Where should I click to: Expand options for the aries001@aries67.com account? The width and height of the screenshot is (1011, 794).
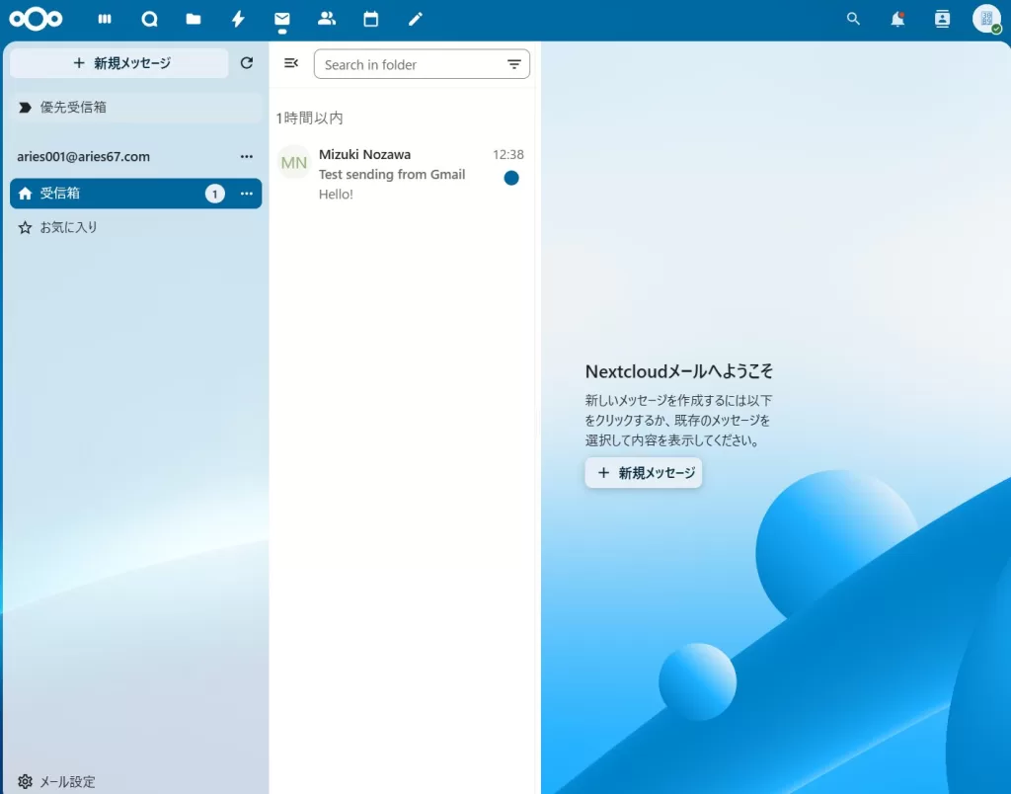[246, 156]
